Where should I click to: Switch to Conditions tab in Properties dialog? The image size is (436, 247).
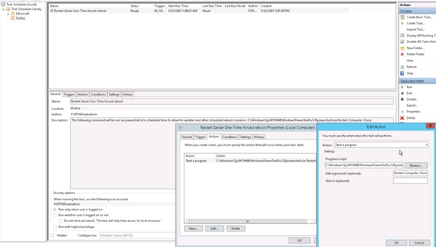pyautogui.click(x=230, y=137)
